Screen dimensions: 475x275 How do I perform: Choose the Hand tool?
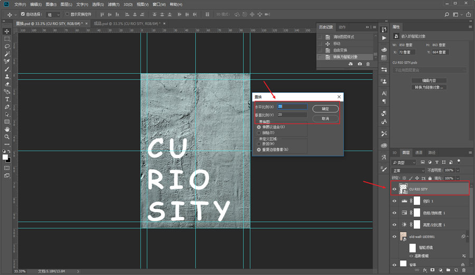tap(7, 129)
